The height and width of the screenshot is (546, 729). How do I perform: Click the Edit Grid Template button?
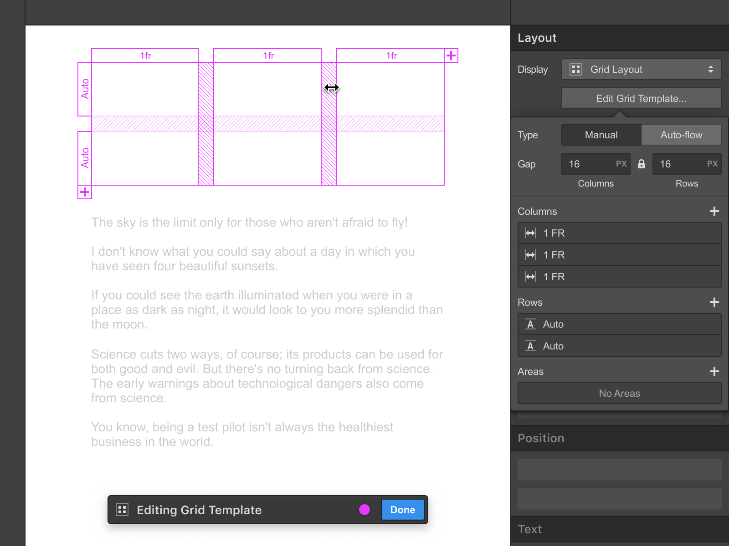641,98
